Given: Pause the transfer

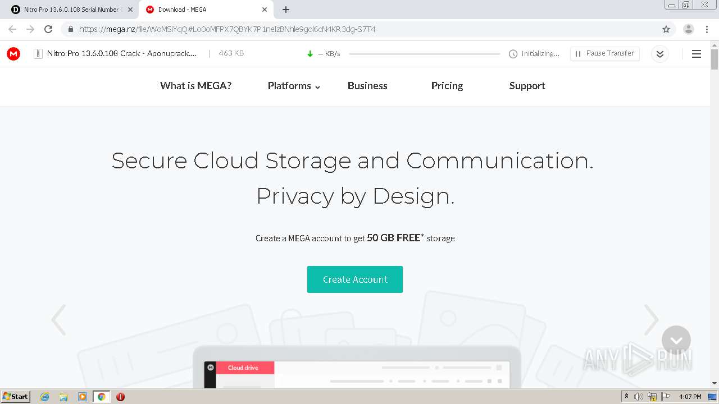Looking at the screenshot, I should [x=604, y=53].
